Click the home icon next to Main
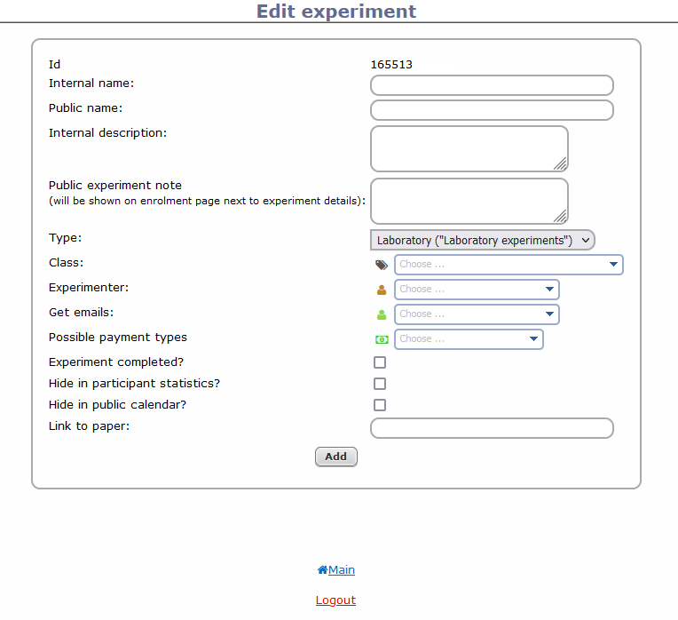The height and width of the screenshot is (620, 678). 322,570
